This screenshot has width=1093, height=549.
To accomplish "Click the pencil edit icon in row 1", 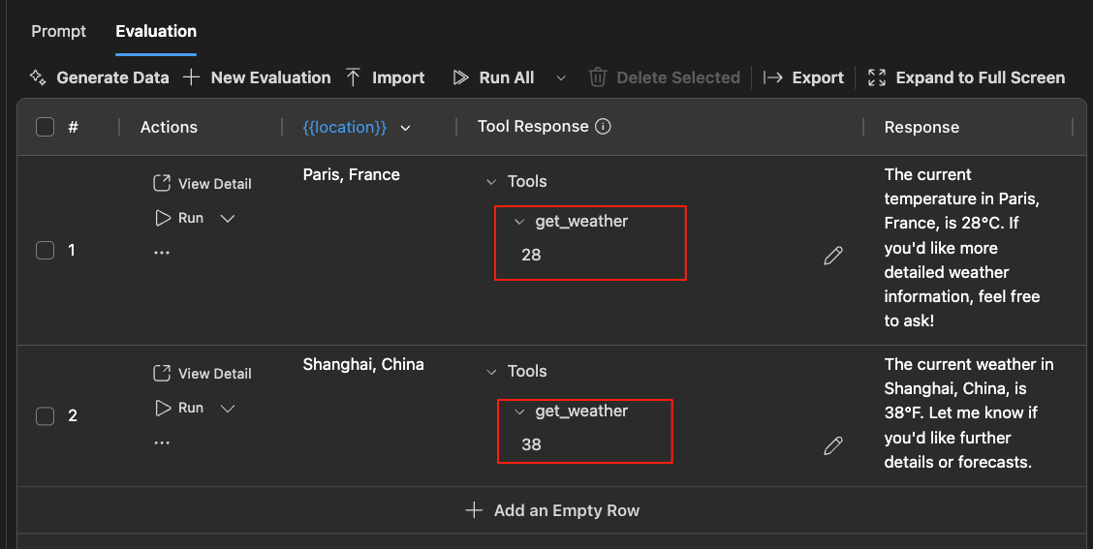I will coord(832,256).
